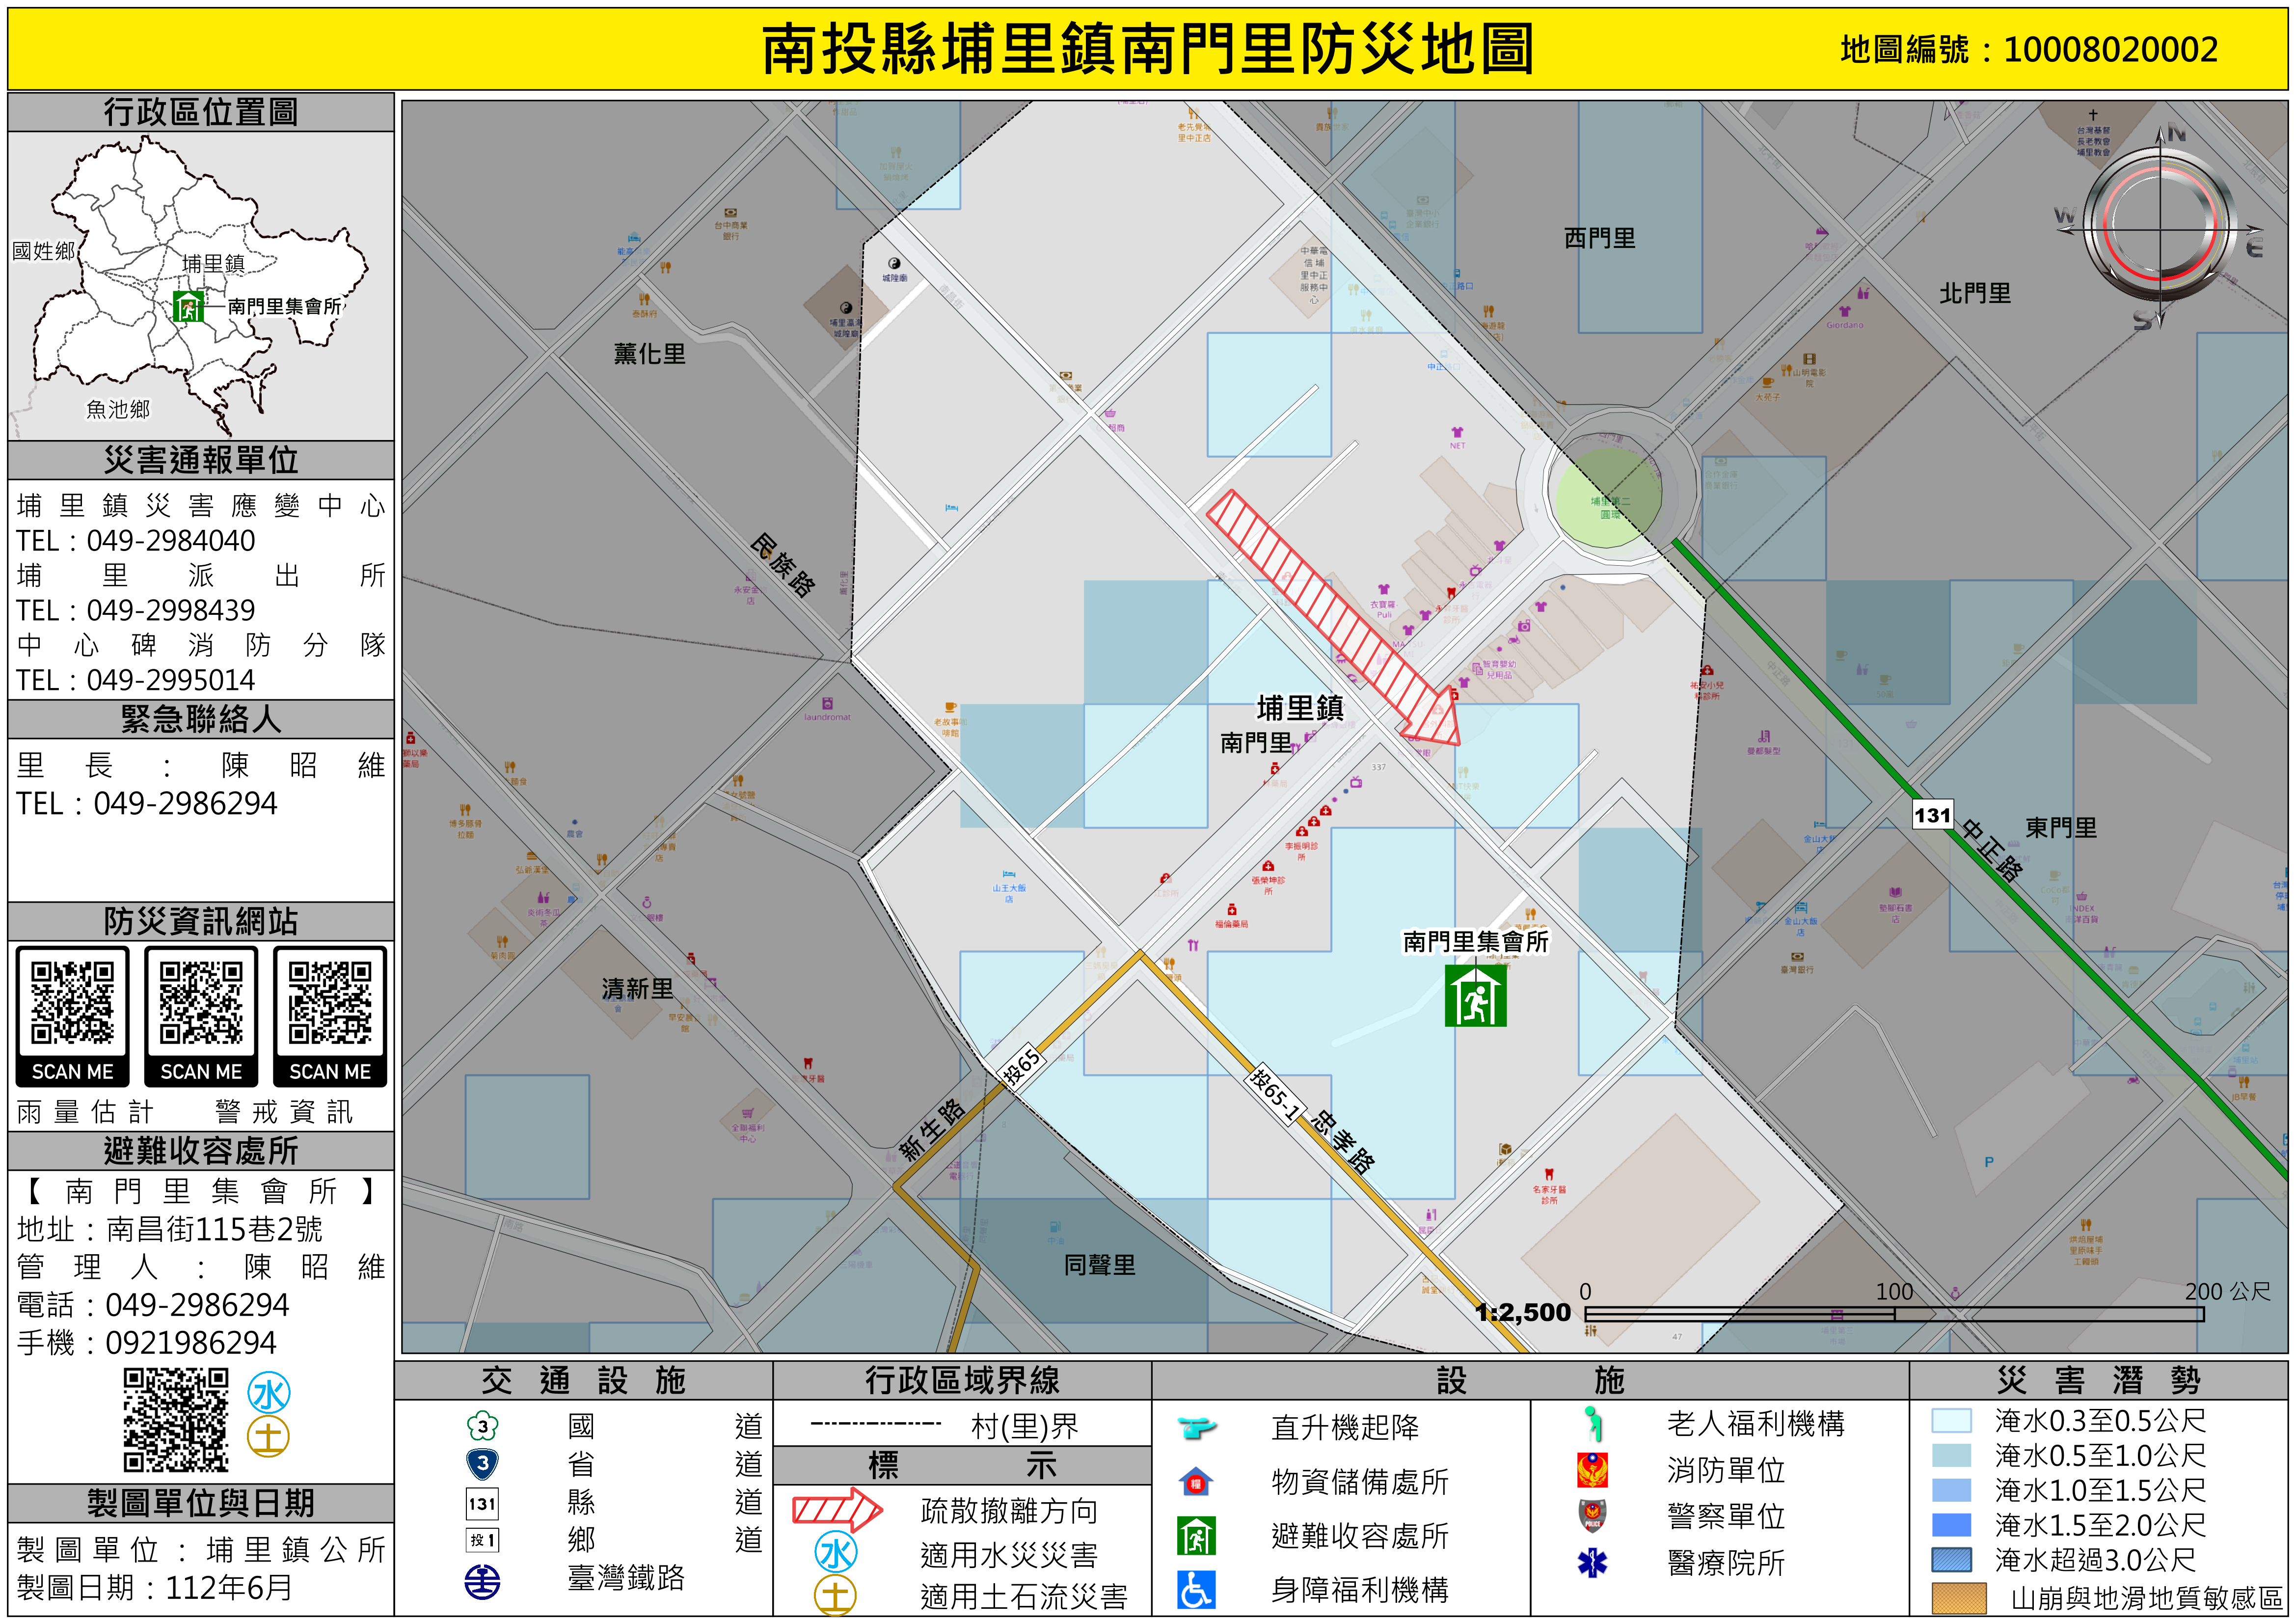The image size is (2296, 1624).
Task: Click the wheelchair disability welfare legend icon
Action: 1196,1590
